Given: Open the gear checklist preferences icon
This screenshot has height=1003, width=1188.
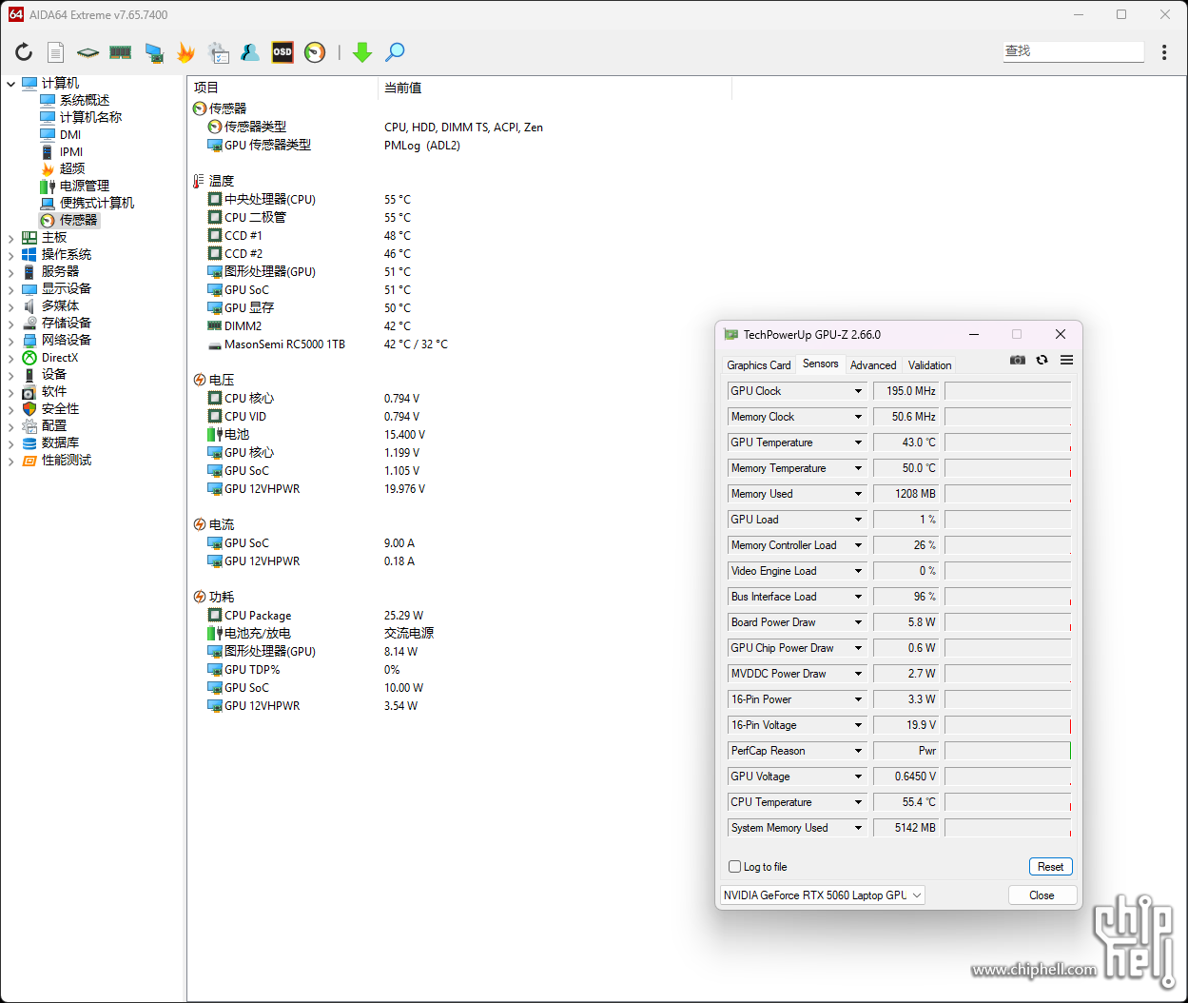Looking at the screenshot, I should [218, 52].
